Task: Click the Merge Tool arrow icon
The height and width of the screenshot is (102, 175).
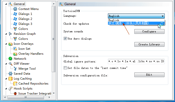Action: click(x=15, y=69)
